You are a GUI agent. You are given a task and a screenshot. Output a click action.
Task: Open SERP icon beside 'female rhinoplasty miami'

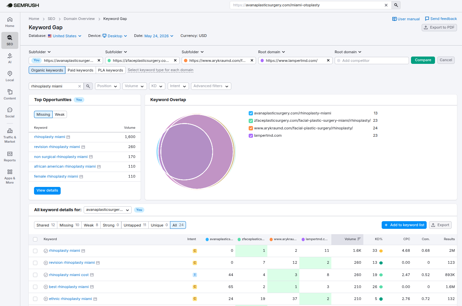pos(81,177)
